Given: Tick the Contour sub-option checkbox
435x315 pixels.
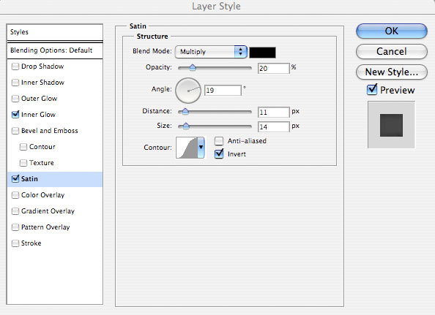Looking at the screenshot, I should pos(23,147).
